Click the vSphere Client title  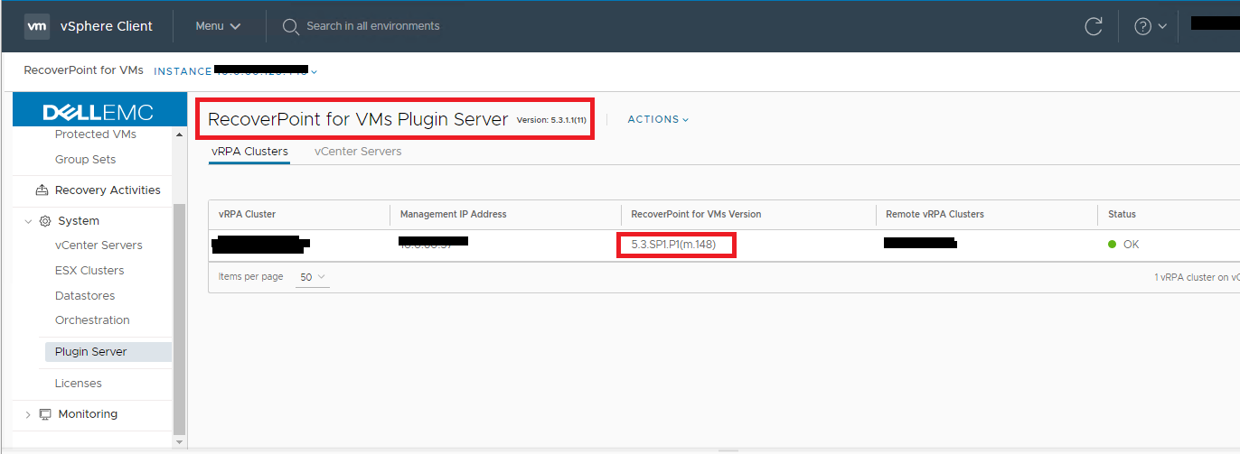pos(107,26)
